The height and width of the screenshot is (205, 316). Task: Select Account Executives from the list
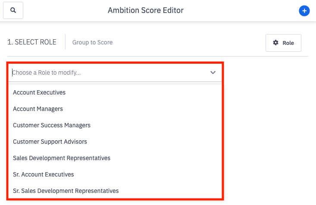tap(39, 92)
